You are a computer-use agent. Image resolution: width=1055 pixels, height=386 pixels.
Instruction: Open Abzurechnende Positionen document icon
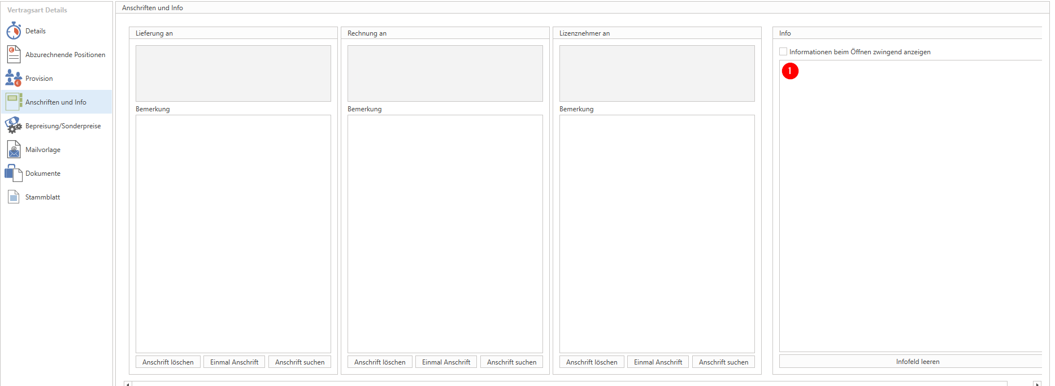click(x=14, y=55)
